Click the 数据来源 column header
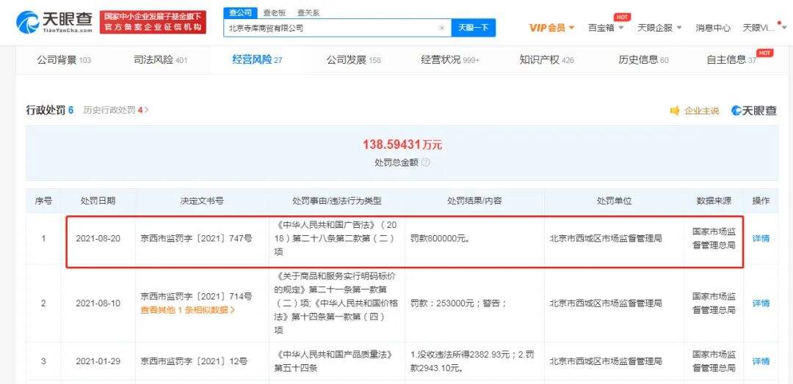This screenshot has height=384, width=793. [714, 200]
